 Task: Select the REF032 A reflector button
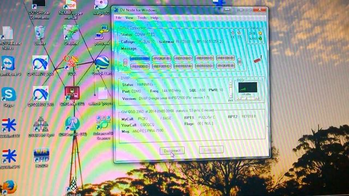click(x=183, y=66)
